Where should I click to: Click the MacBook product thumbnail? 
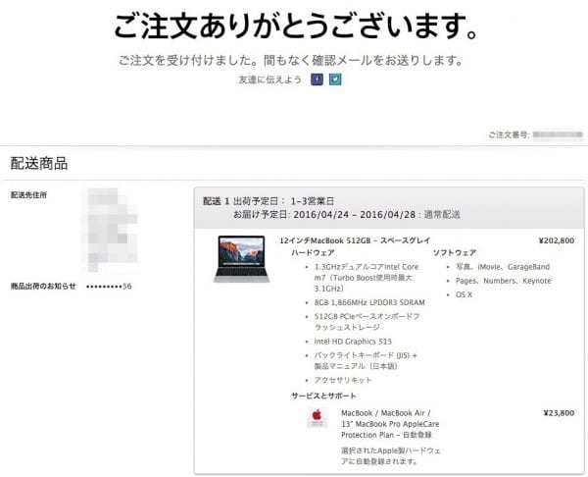tap(241, 259)
